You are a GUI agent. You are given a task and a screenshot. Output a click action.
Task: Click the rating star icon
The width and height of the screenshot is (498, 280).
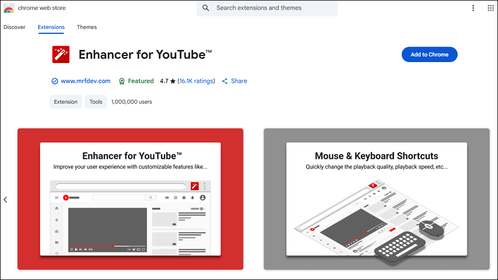[173, 81]
